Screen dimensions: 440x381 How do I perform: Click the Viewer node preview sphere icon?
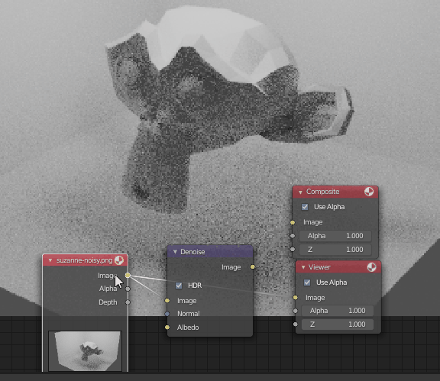[x=371, y=267]
